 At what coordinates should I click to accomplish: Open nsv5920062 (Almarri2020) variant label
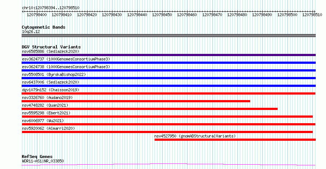48,128
